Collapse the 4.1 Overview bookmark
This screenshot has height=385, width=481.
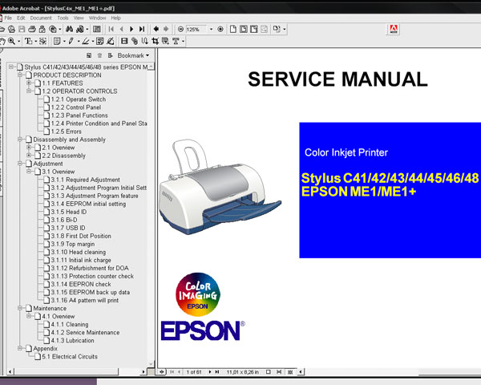pyautogui.click(x=29, y=316)
